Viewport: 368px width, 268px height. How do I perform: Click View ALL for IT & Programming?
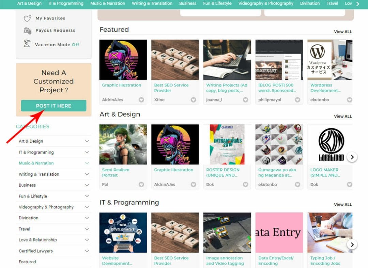tap(343, 204)
